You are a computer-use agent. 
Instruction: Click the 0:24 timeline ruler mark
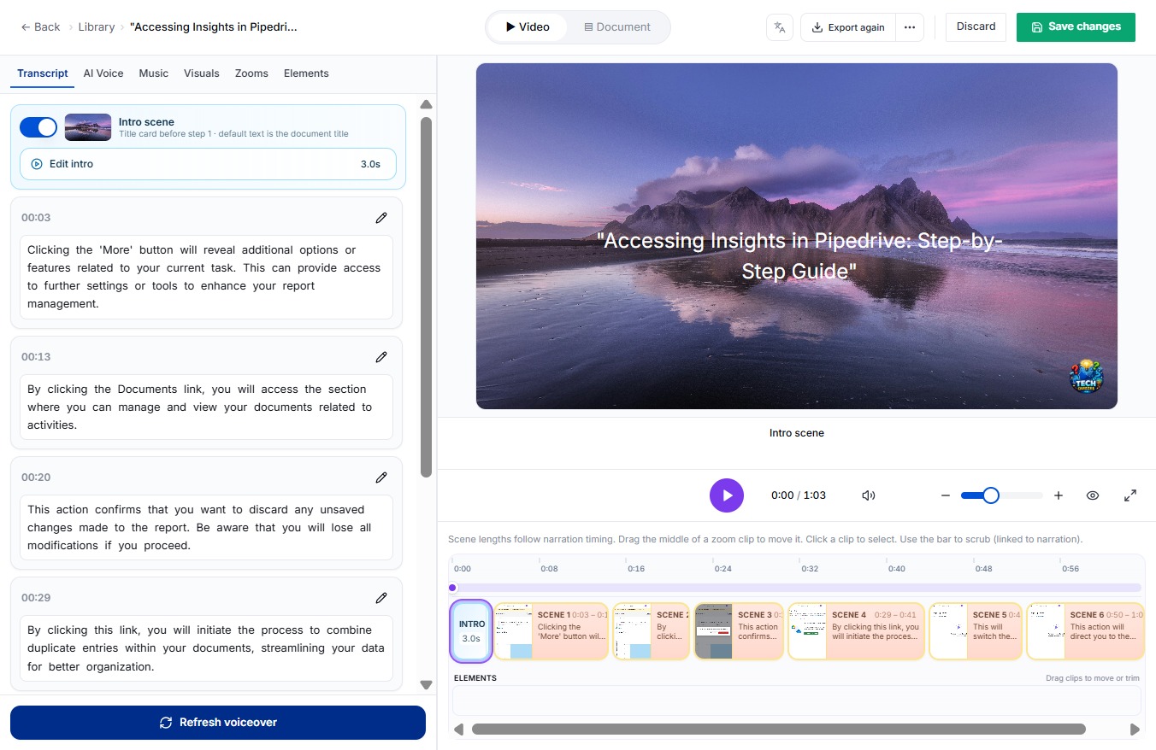[722, 569]
